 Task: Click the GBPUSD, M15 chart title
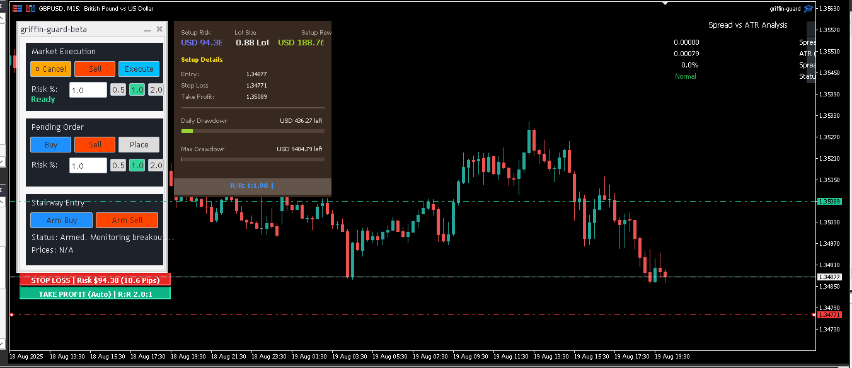pyautogui.click(x=96, y=9)
